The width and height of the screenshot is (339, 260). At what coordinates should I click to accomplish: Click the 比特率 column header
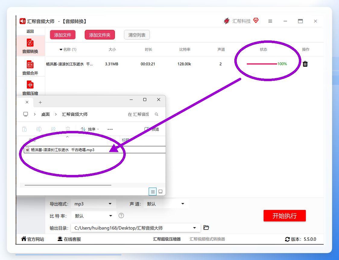coord(185,49)
